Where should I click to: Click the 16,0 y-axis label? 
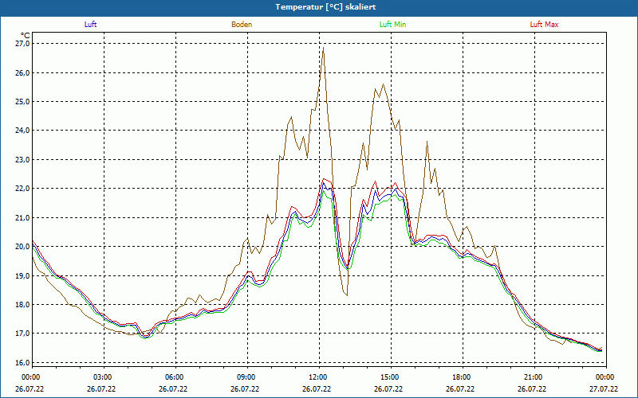pos(23,363)
